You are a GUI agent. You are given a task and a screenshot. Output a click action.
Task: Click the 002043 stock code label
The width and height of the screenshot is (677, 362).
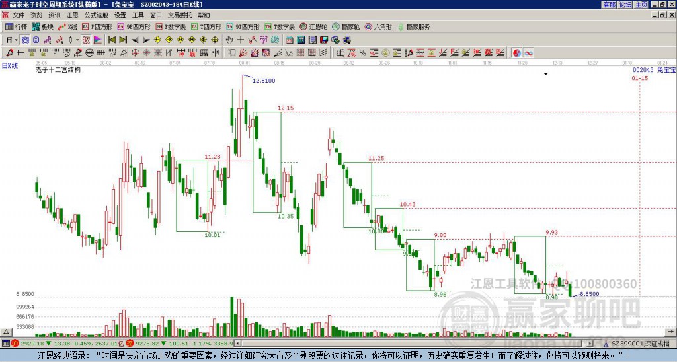point(643,70)
